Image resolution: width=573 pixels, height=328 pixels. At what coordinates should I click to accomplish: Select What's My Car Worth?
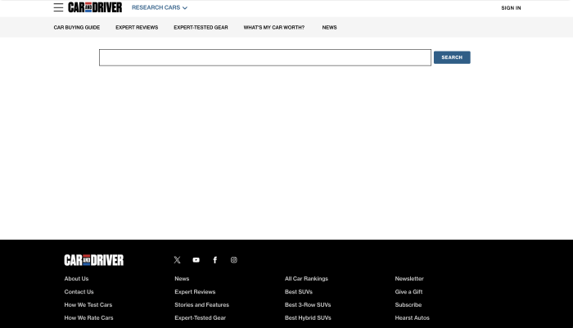(x=274, y=27)
